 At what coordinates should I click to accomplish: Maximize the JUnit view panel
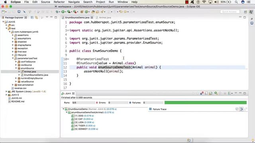245,93
